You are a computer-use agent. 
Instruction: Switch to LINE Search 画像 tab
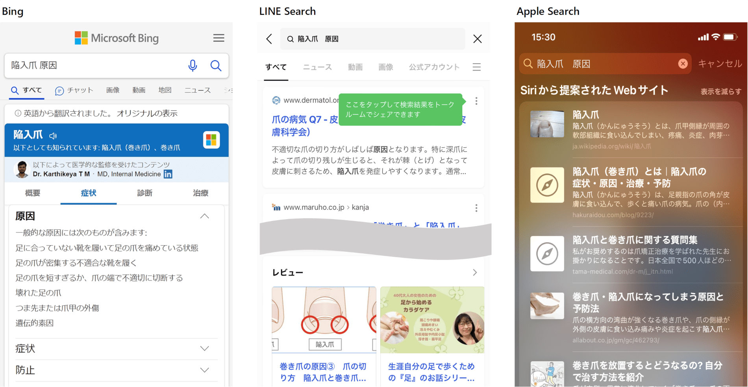coord(386,67)
